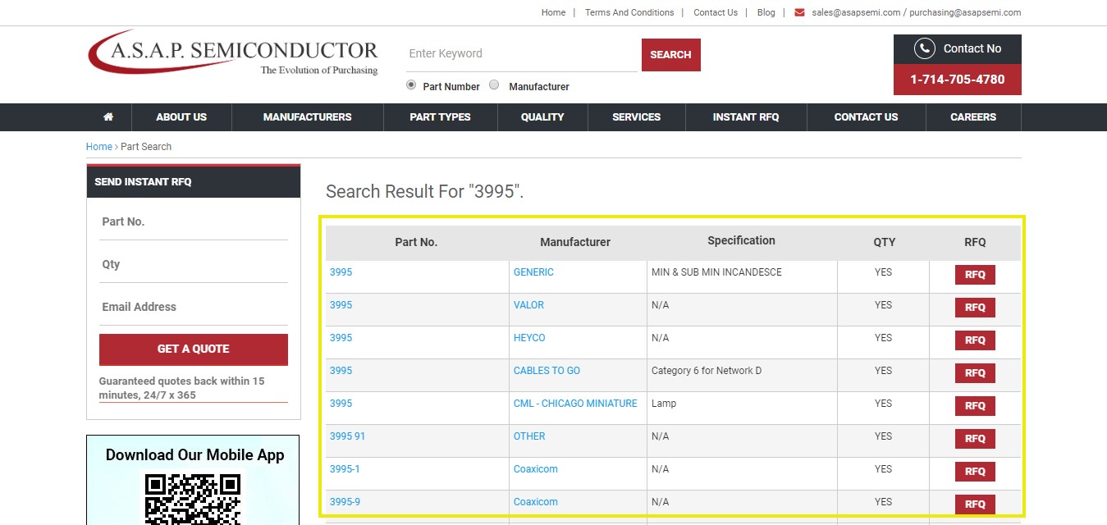Open part 3995 link in CML row
The height and width of the screenshot is (525, 1107).
click(341, 404)
